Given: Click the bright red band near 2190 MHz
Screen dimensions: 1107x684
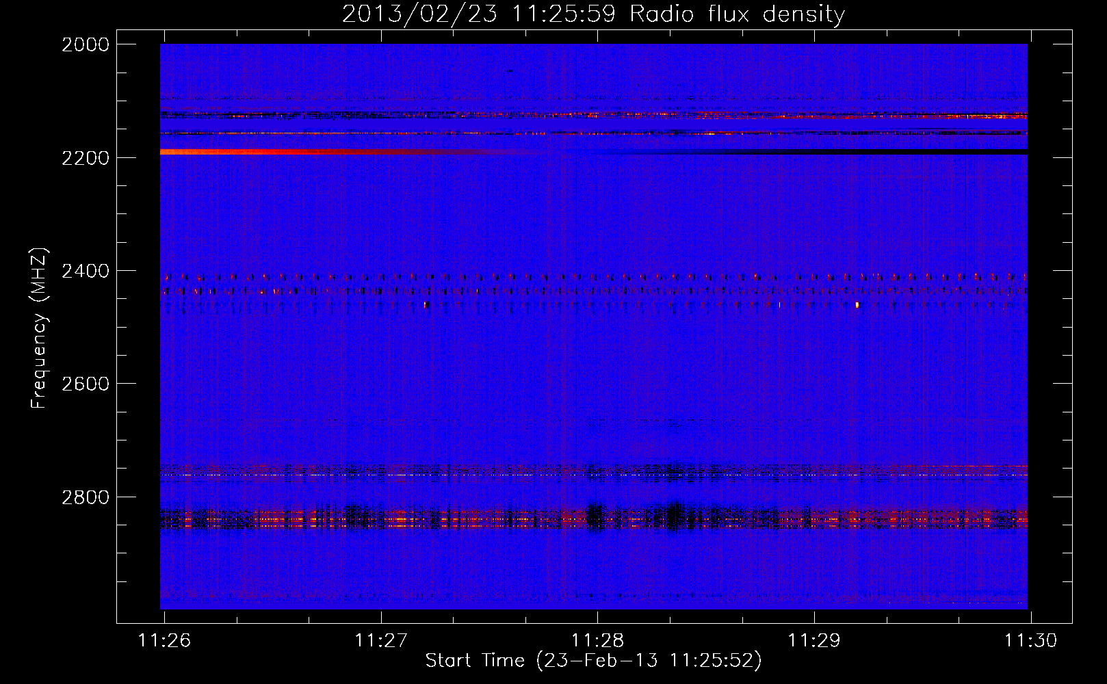Looking at the screenshot, I should tap(328, 152).
